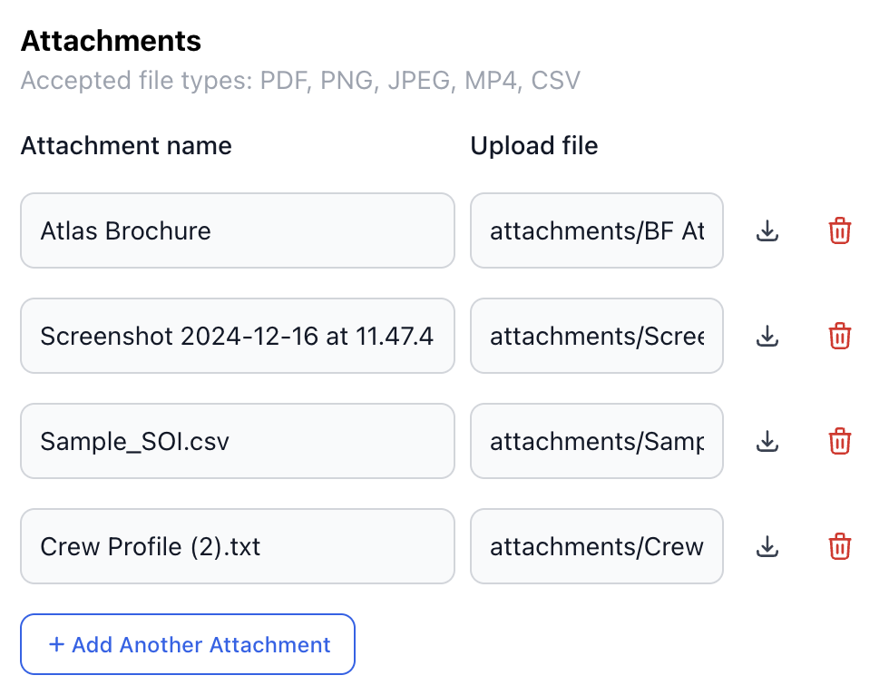Click the "Upload file" column label
The height and width of the screenshot is (695, 889).
tap(534, 146)
